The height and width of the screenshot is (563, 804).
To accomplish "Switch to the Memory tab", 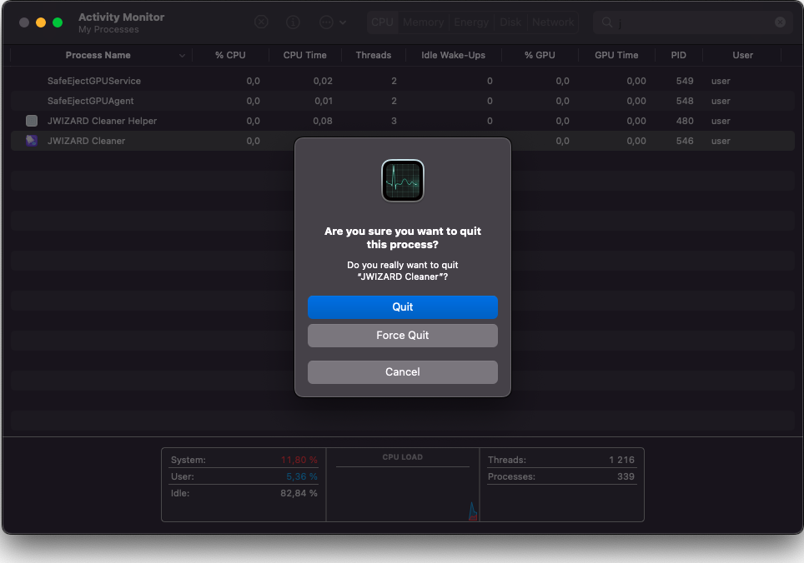I will pyautogui.click(x=423, y=22).
